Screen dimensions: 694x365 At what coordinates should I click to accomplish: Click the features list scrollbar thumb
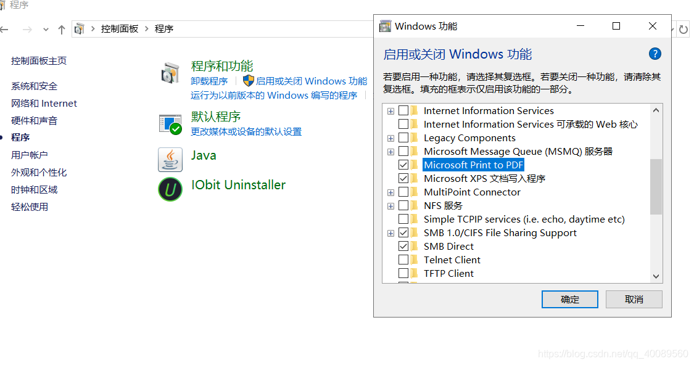click(x=656, y=186)
